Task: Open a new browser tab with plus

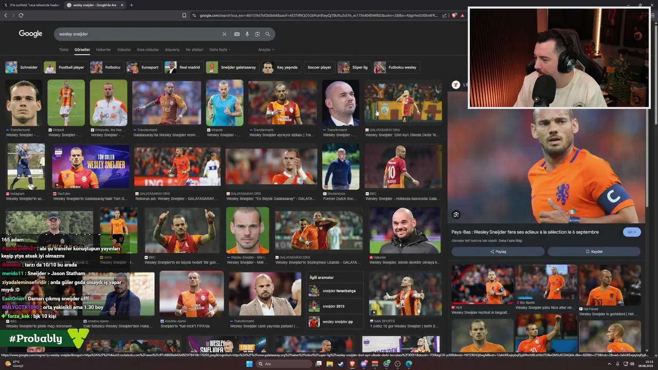Action: pyautogui.click(x=131, y=5)
